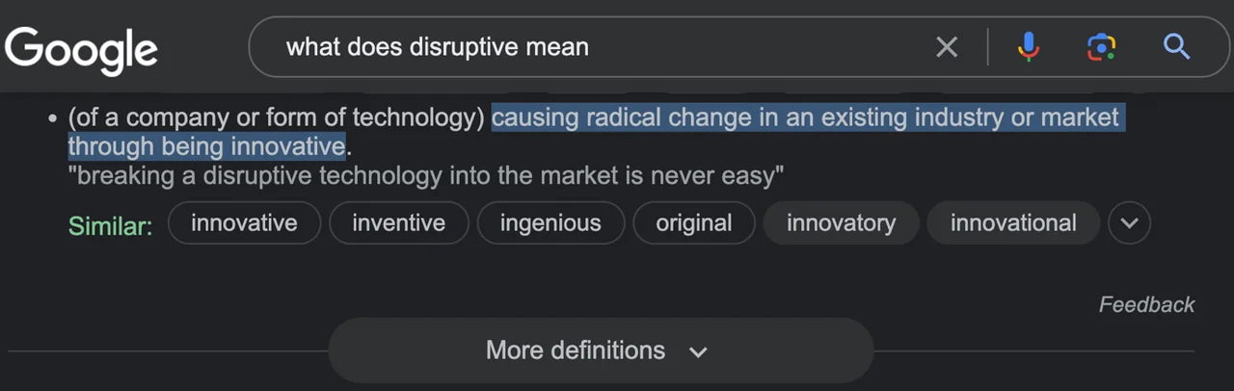Click the bullet point before the definition
This screenshot has width=1234, height=391.
52,118
